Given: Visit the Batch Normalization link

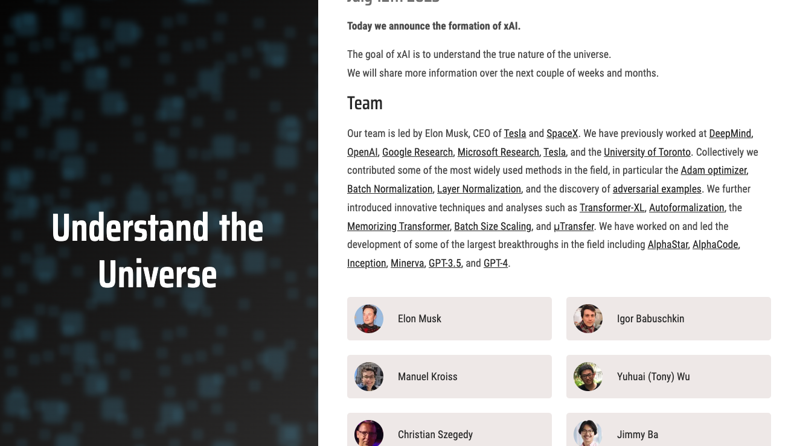Looking at the screenshot, I should [389, 189].
